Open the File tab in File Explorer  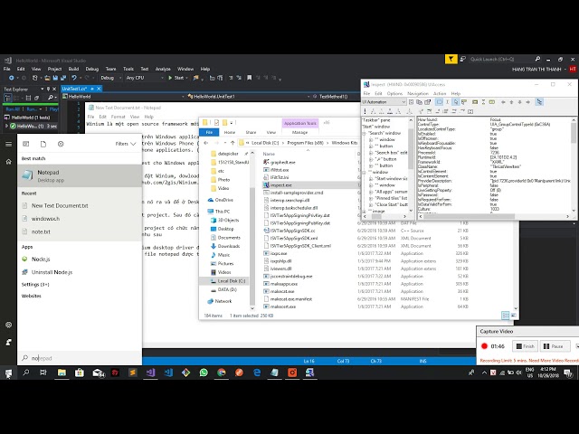point(209,132)
